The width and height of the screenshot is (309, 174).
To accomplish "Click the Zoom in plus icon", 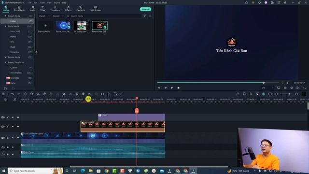I will 296,94.
